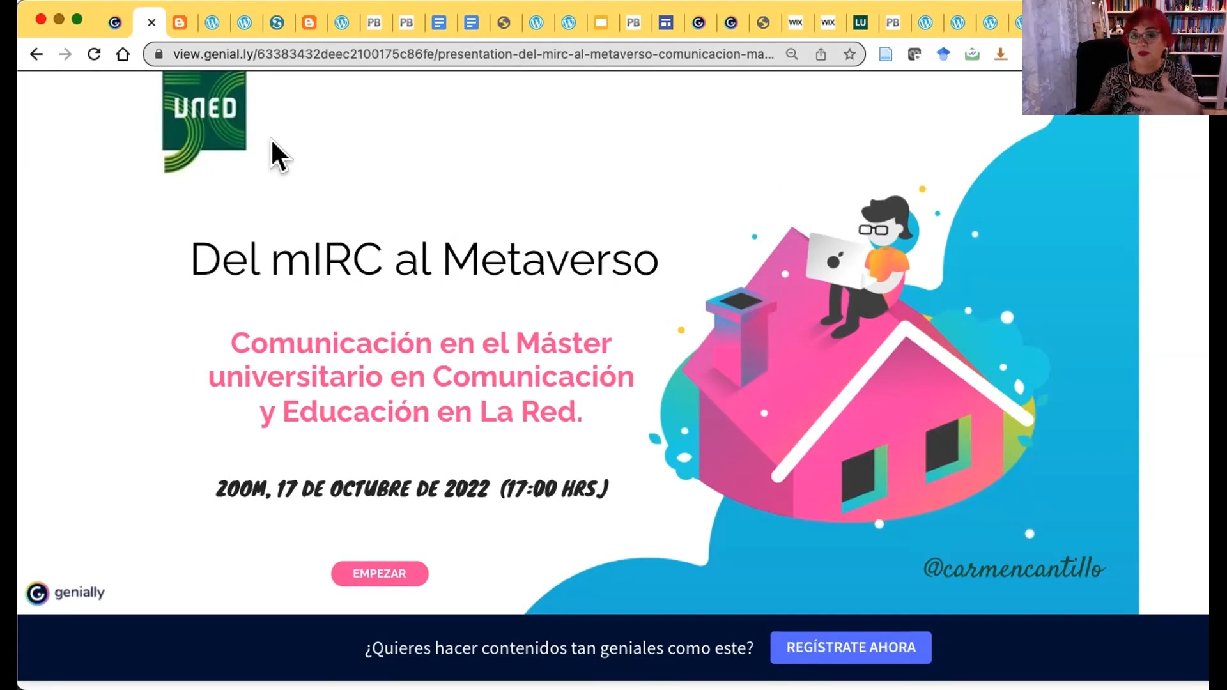The width and height of the screenshot is (1227, 690).
Task: Close the active Genially tab
Action: [x=151, y=22]
